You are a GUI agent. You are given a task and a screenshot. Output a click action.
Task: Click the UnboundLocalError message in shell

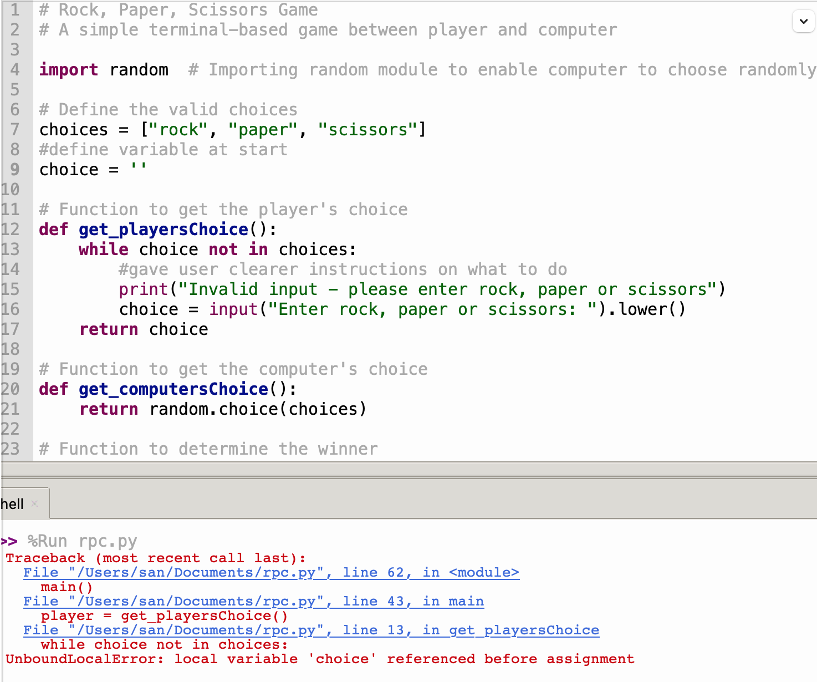[319, 659]
